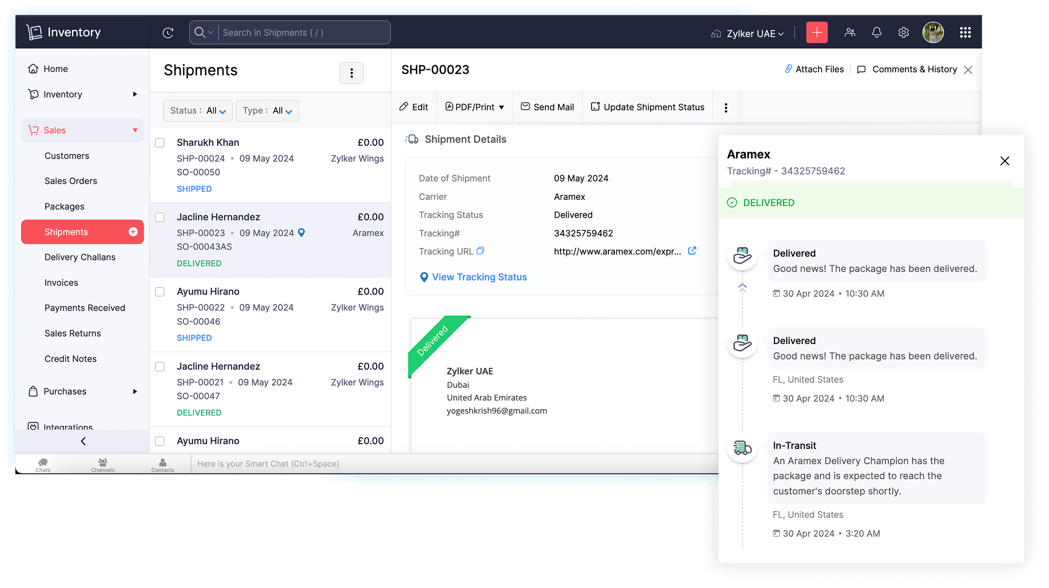Image resolution: width=1049 pixels, height=588 pixels.
Task: Click the Update Shipment Status button
Action: click(647, 107)
